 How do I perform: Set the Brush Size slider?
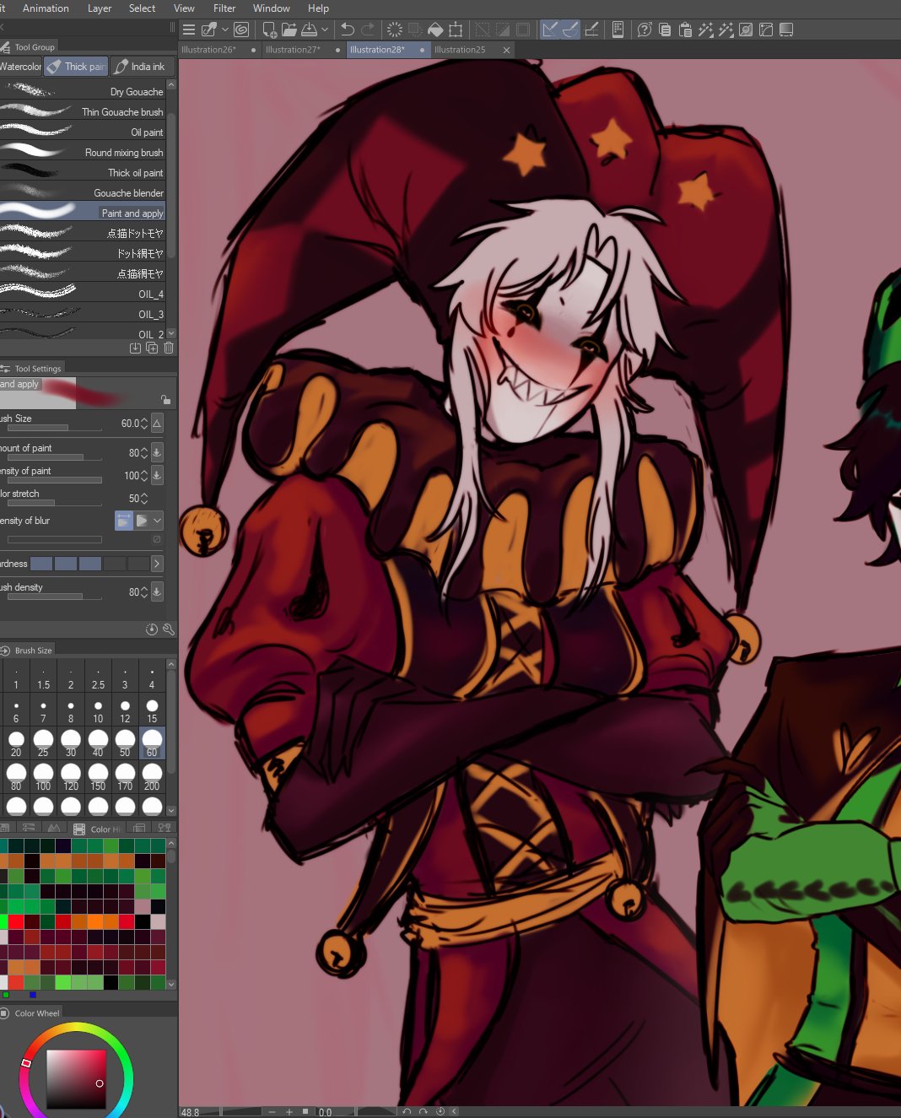point(55,429)
